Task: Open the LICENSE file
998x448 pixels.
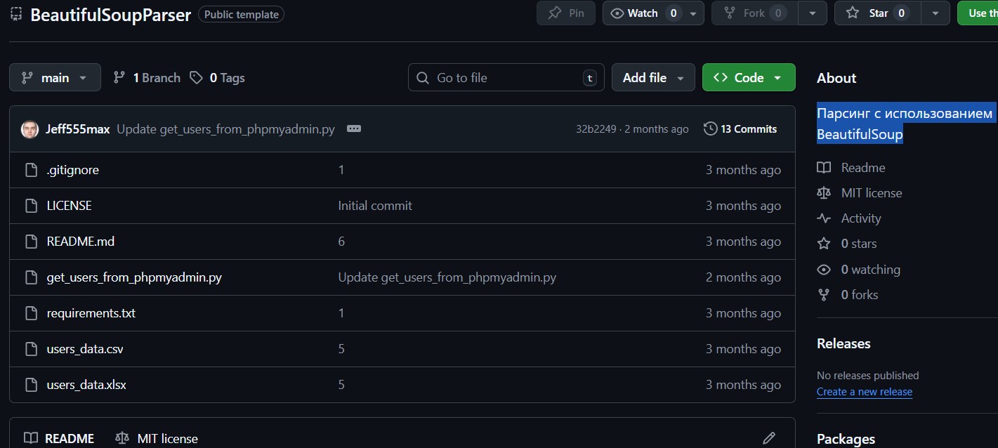Action: (69, 206)
